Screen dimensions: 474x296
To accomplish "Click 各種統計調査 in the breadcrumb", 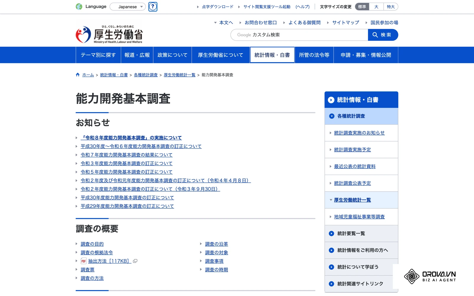I will [146, 75].
